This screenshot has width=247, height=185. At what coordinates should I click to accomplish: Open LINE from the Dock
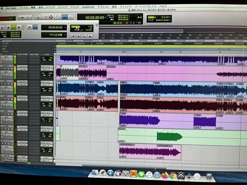[x=141, y=174]
